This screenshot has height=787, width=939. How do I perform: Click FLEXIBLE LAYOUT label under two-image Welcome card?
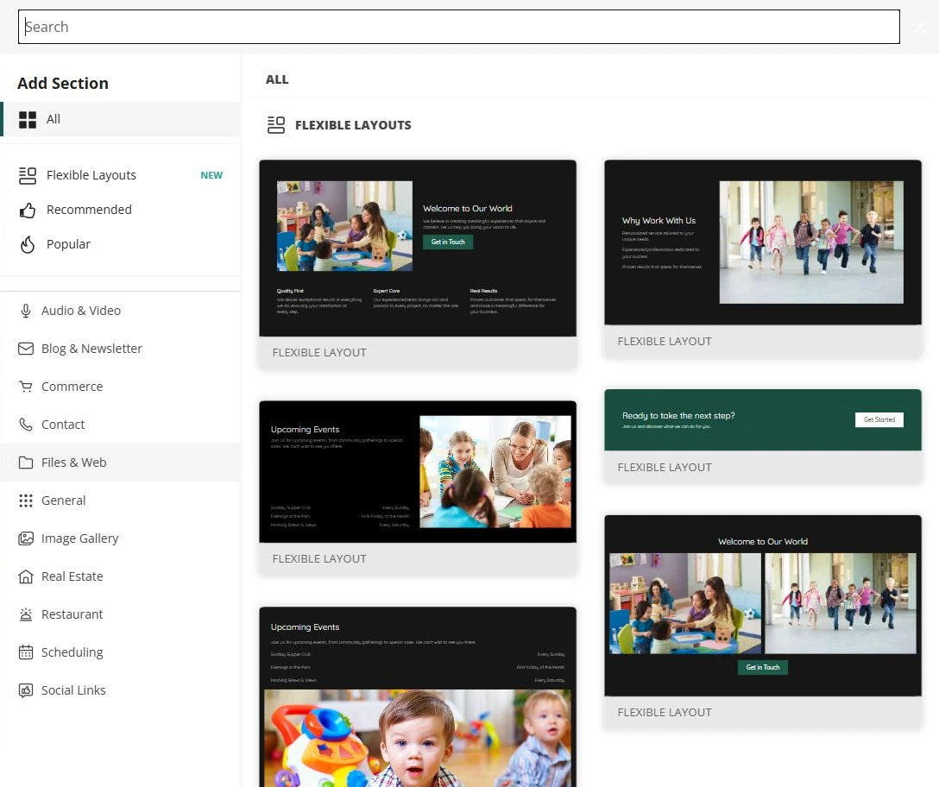[x=665, y=712]
